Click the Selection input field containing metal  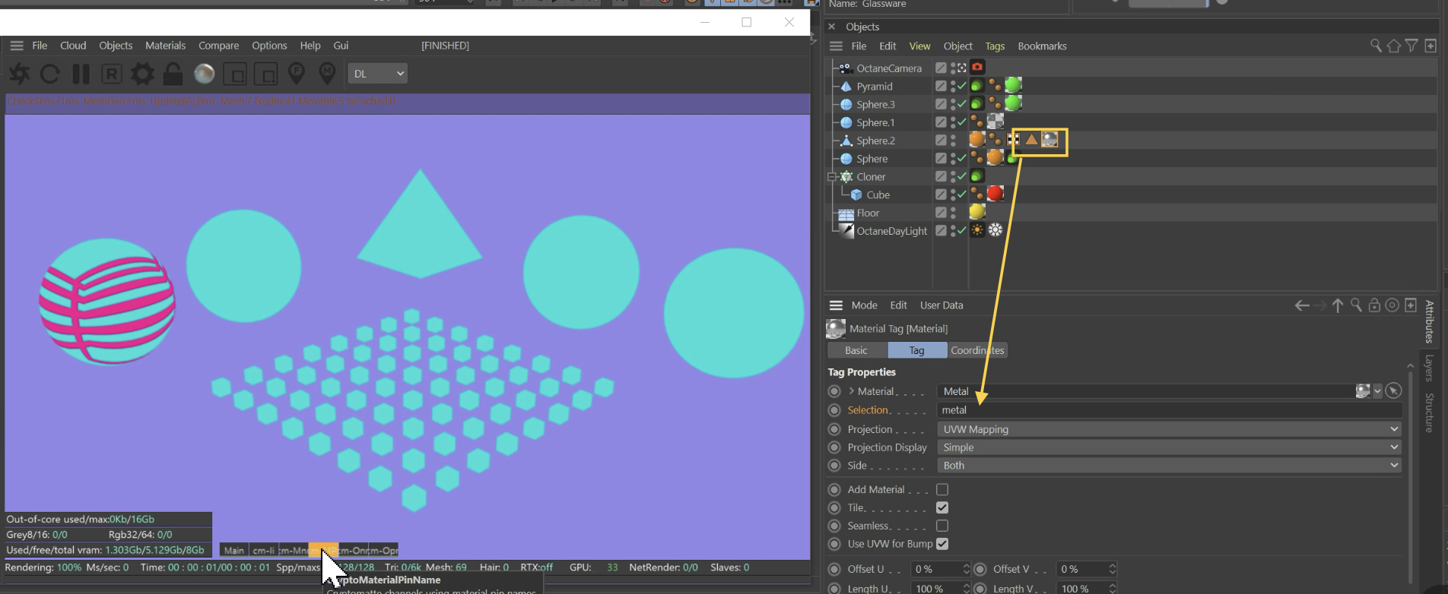1169,410
